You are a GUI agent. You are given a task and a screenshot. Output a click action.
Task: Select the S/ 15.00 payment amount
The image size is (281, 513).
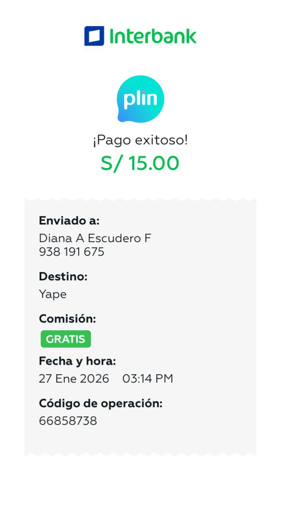140,164
